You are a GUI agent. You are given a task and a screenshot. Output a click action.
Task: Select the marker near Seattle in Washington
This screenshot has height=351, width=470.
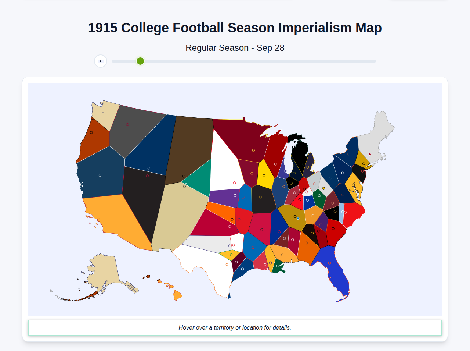103,111
